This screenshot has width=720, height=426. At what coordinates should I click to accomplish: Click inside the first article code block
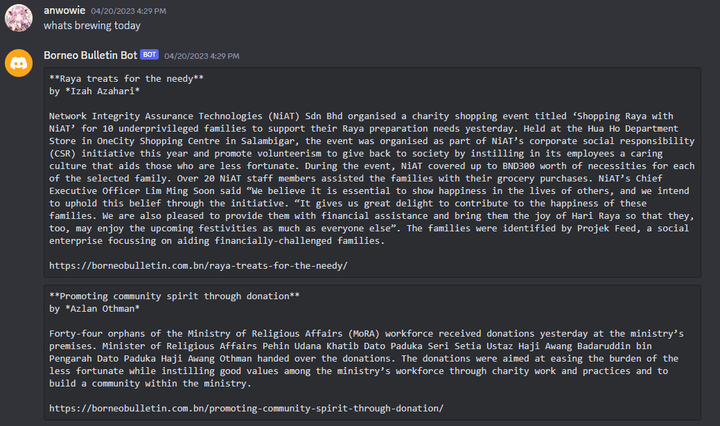372,172
